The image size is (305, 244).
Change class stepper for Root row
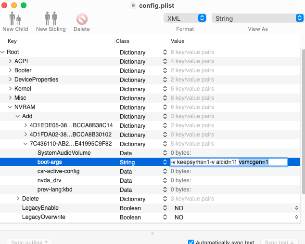click(165, 52)
